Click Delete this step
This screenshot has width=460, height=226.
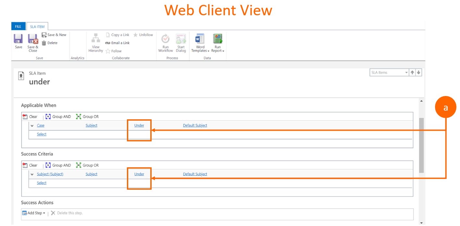coord(67,213)
